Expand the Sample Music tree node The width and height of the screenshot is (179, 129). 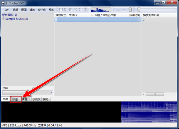coord(4,19)
